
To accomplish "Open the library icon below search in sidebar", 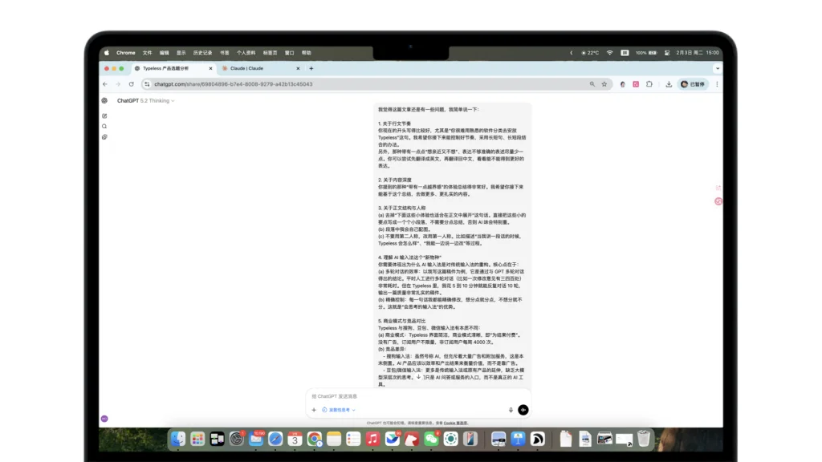I will [104, 137].
